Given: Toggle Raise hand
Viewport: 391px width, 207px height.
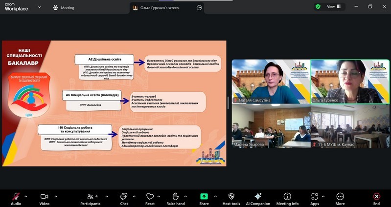Looking at the screenshot, I should 175,196.
